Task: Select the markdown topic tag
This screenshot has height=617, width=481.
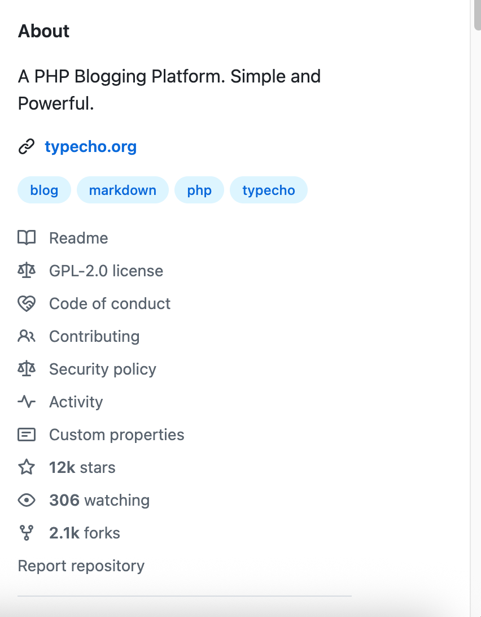Action: (123, 190)
